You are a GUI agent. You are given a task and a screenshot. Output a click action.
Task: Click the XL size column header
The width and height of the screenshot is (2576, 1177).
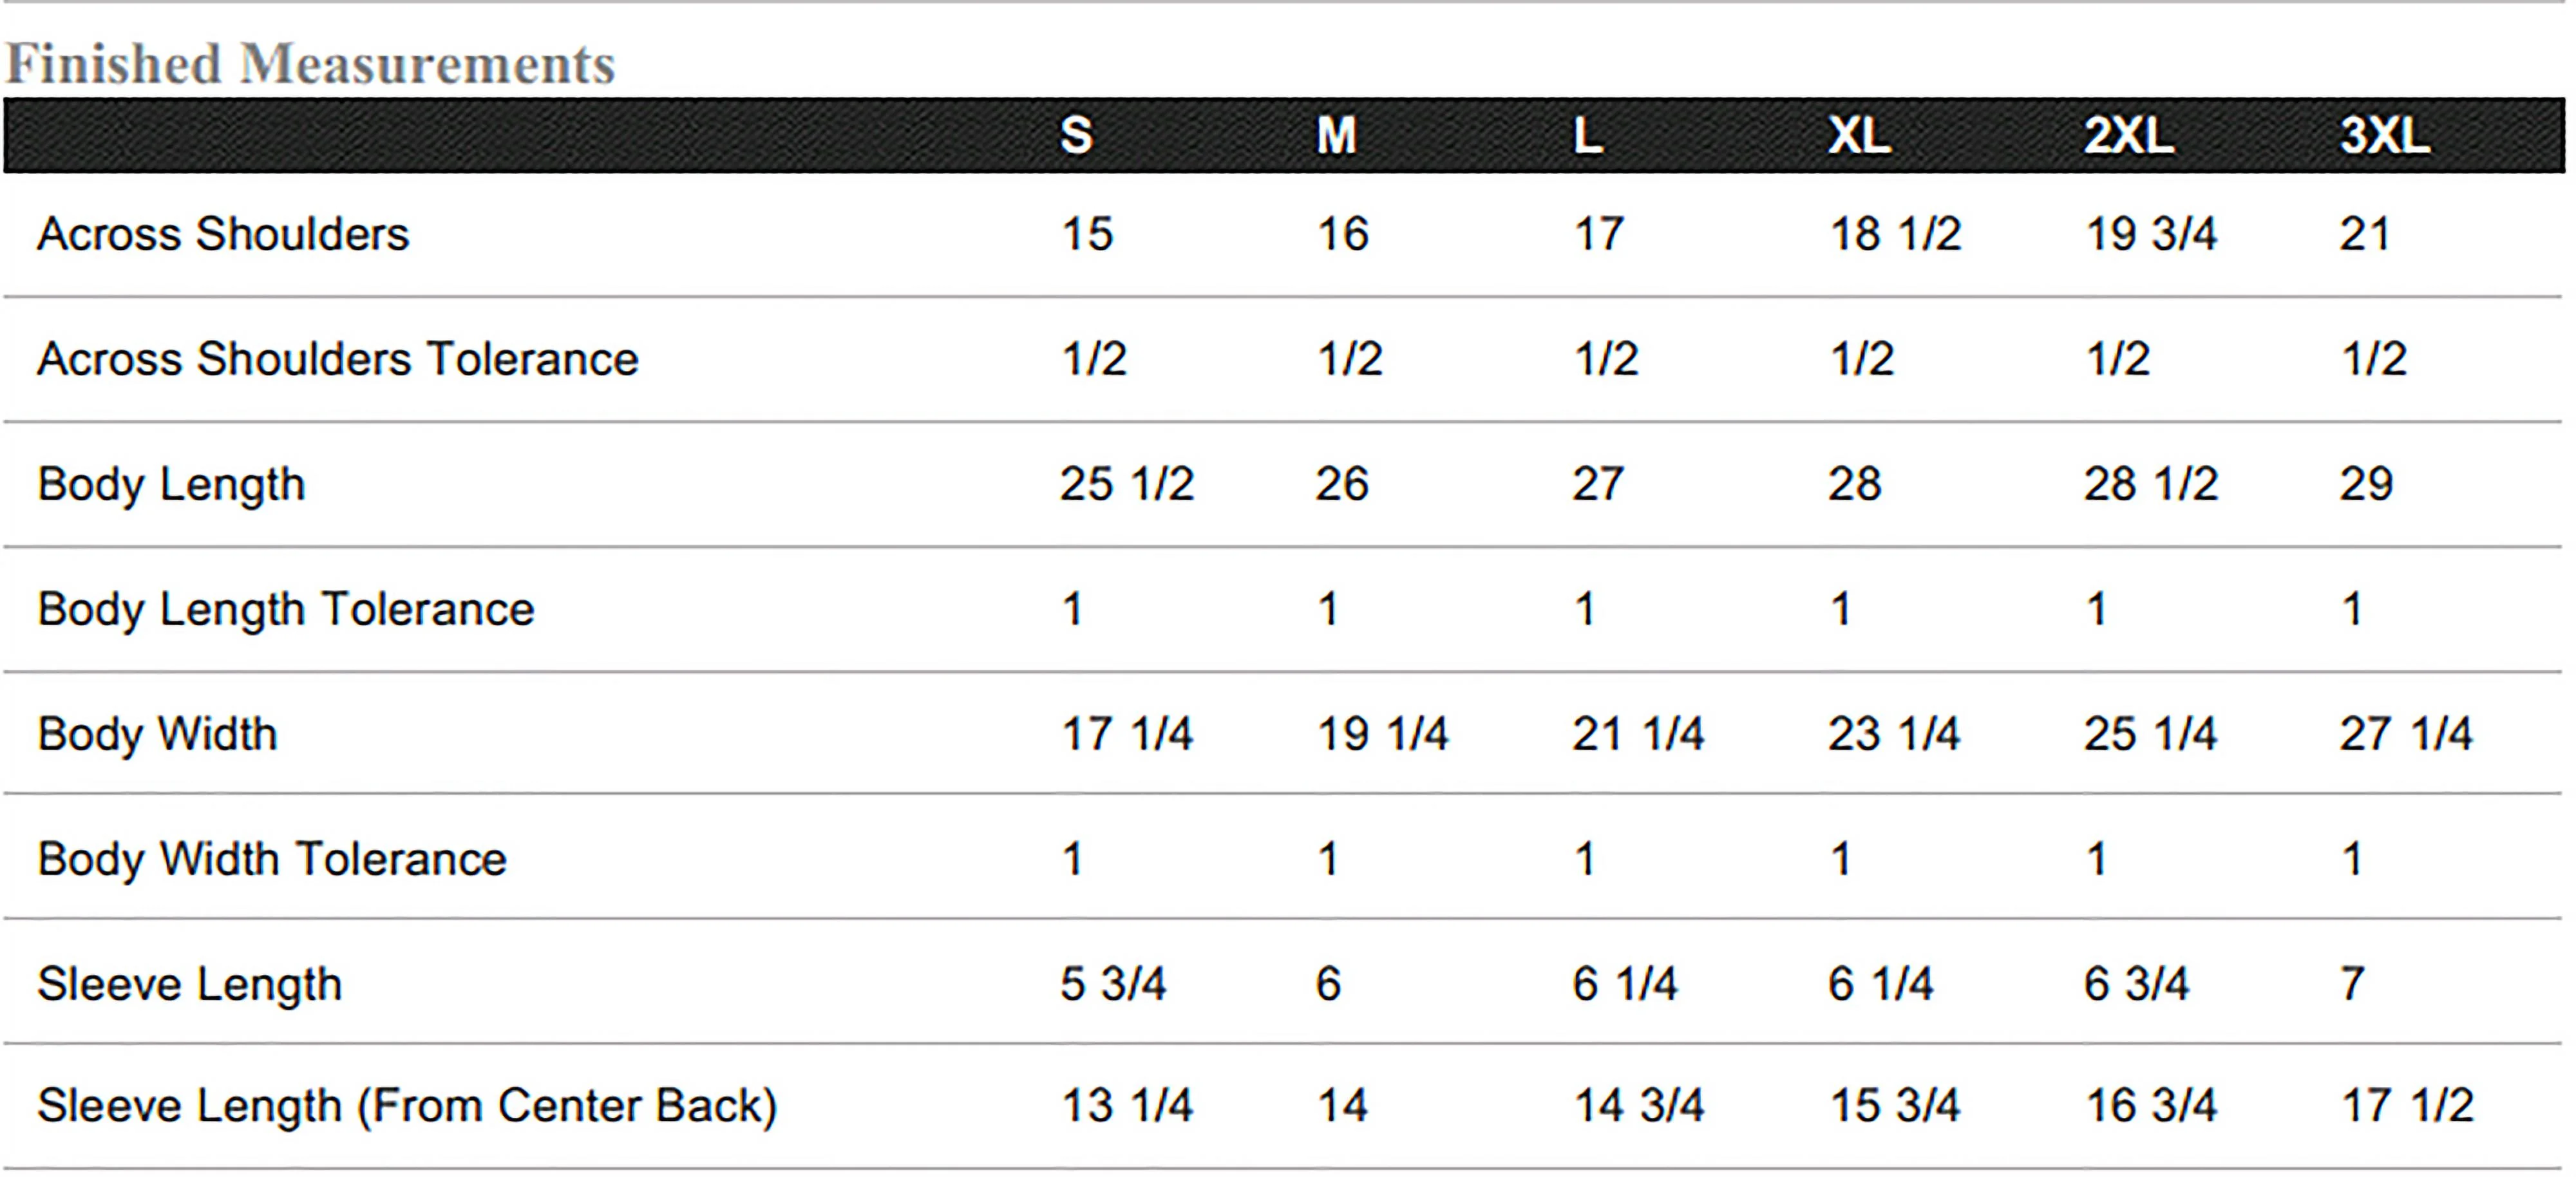pos(1859,135)
